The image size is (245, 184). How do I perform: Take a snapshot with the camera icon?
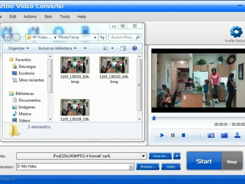(x=211, y=135)
